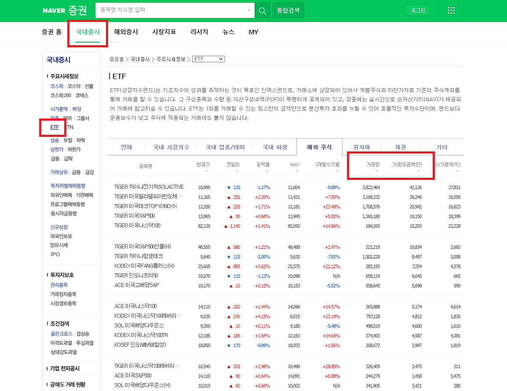The height and width of the screenshot is (391, 507).
Task: Select the 해외 주식 tab
Action: point(319,147)
